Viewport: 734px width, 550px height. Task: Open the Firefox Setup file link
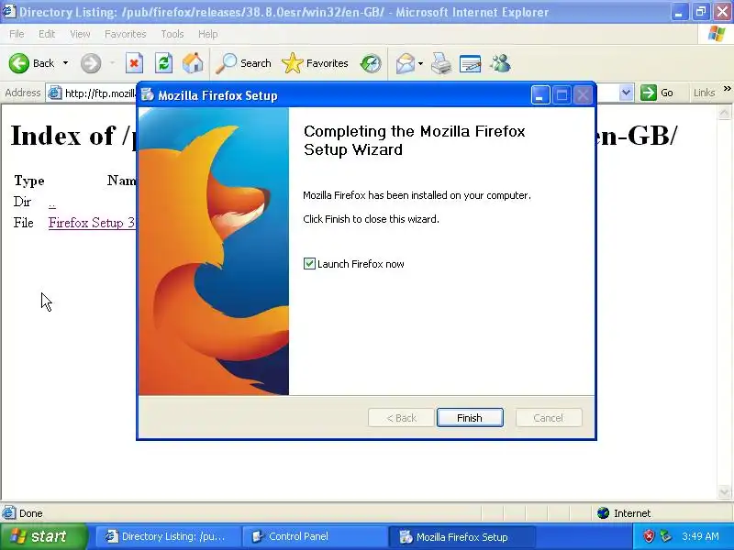(x=91, y=223)
